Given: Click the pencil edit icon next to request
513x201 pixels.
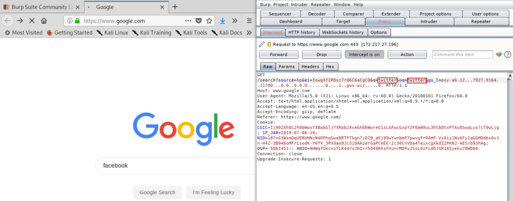Looking at the screenshot, I should pyautogui.click(x=262, y=44).
